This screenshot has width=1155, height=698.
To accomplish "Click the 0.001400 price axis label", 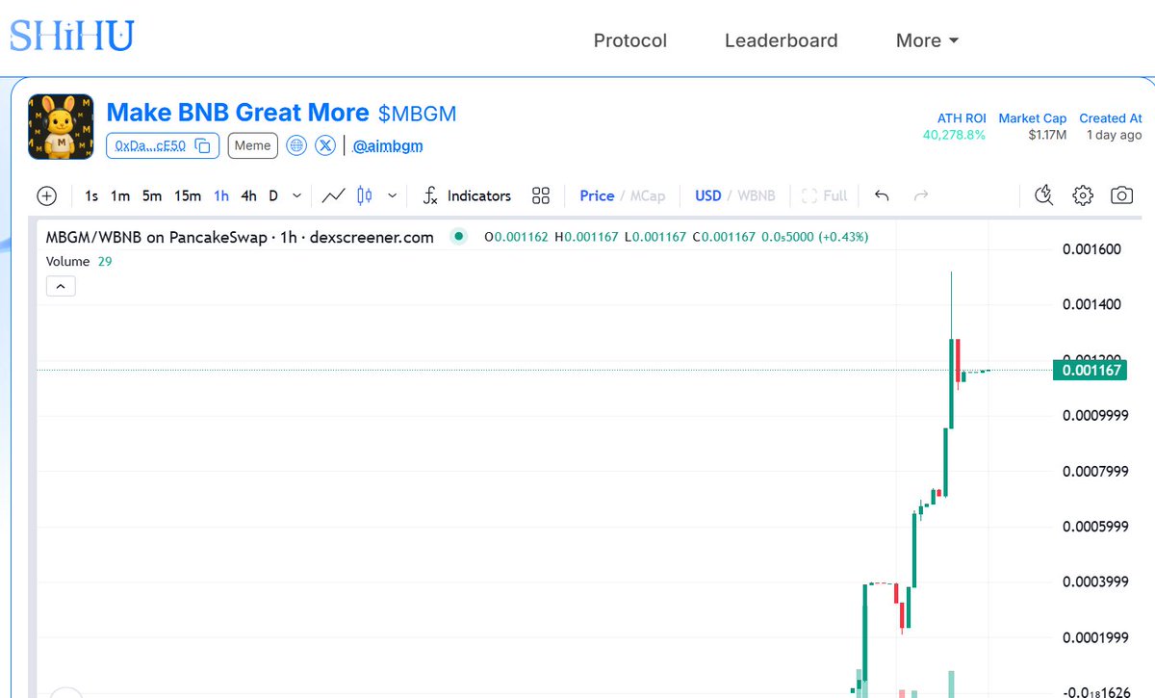I will (1091, 305).
